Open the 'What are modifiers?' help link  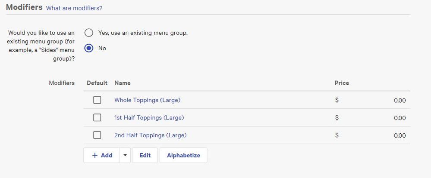coord(74,8)
